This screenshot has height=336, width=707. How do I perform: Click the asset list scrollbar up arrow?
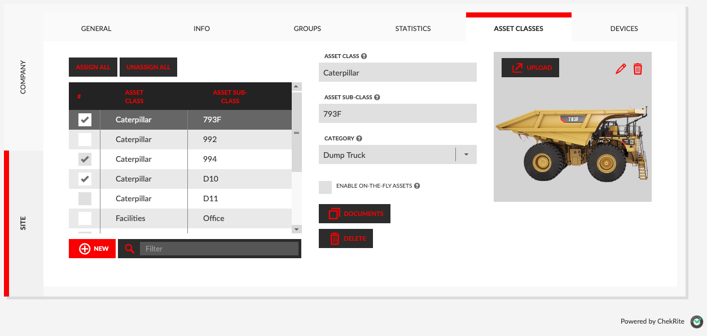[296, 87]
